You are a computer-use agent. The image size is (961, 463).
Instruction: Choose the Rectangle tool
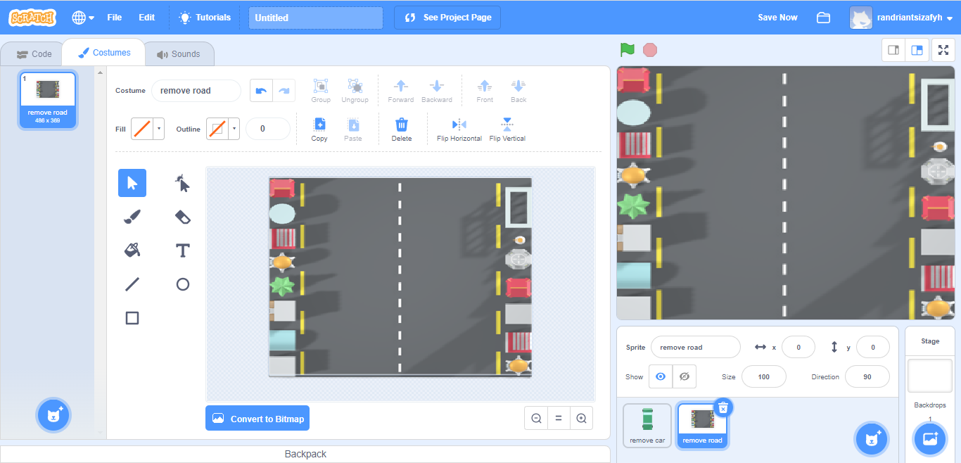tap(132, 318)
